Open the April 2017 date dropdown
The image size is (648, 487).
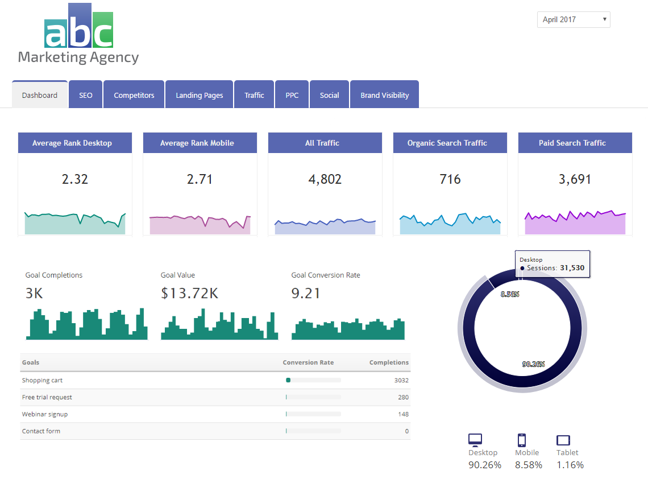(573, 19)
